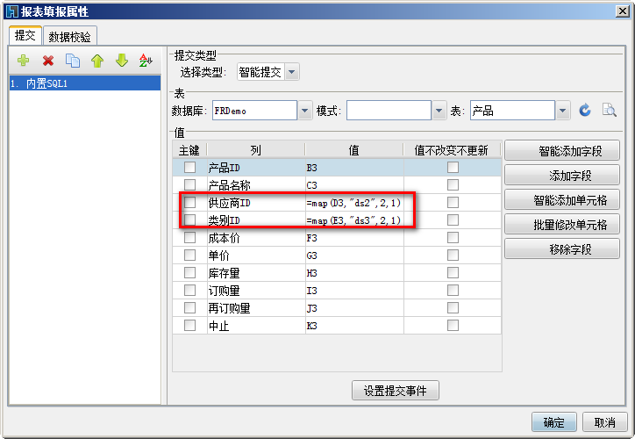Toggle primary key checkbox for 再订购量

(189, 307)
